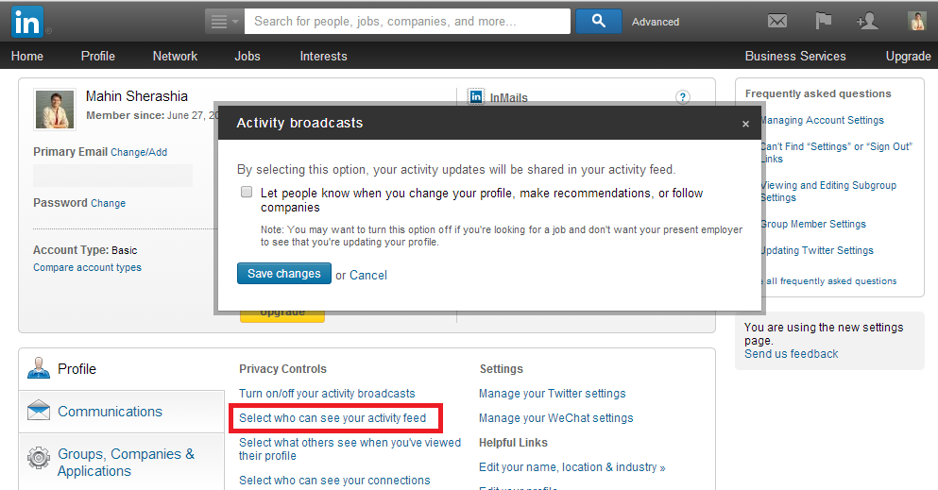Click into the search people field
This screenshot has height=490, width=938.
click(x=407, y=22)
